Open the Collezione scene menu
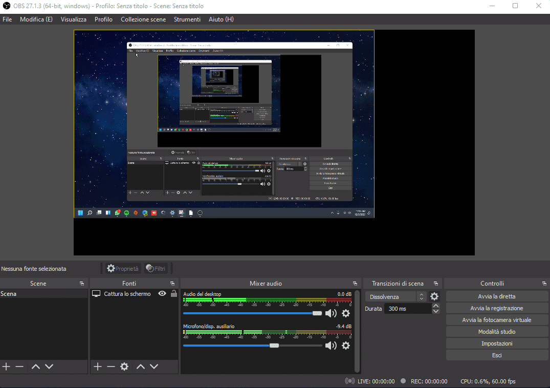550x388 pixels. pyautogui.click(x=143, y=19)
